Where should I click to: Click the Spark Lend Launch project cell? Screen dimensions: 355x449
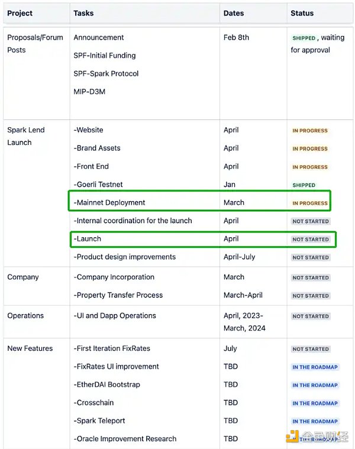coord(26,136)
